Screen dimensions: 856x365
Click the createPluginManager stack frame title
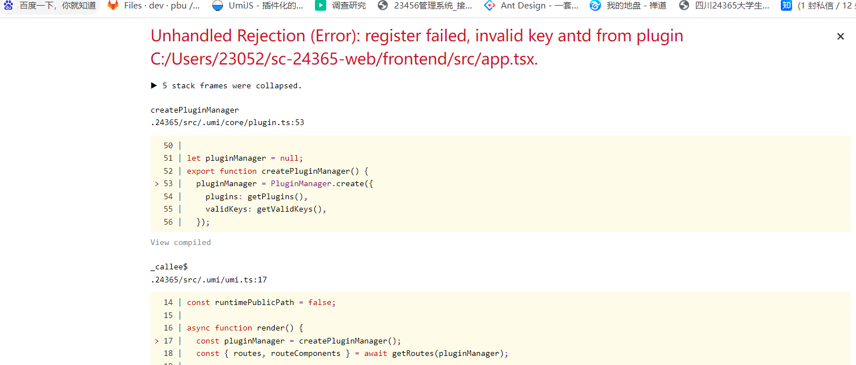(194, 110)
